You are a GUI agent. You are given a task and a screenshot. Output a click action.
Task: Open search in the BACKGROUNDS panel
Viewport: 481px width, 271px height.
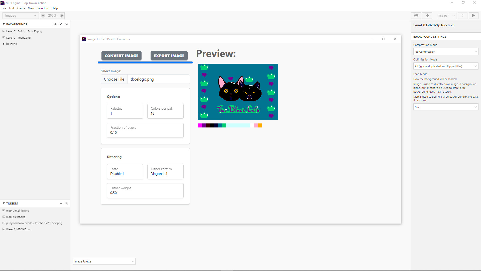[67, 24]
